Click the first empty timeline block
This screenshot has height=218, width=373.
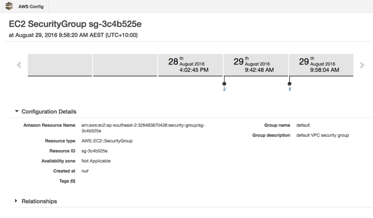(x=60, y=65)
